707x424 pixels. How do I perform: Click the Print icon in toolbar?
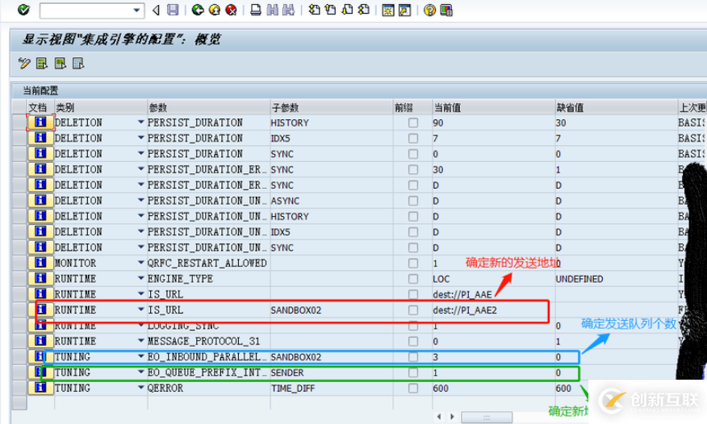[256, 10]
